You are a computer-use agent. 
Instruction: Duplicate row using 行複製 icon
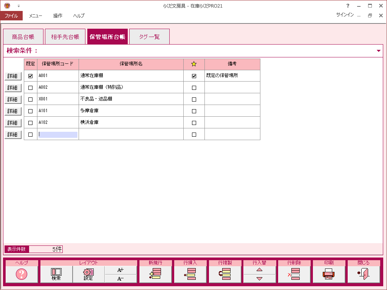coord(225,274)
